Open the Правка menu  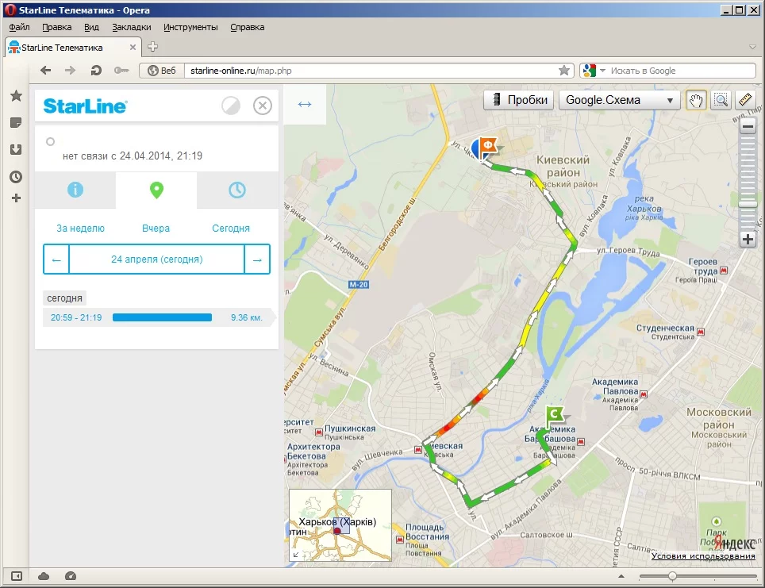tap(57, 27)
